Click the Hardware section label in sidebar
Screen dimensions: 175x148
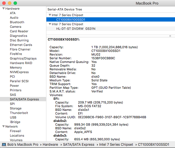coord(12,9)
